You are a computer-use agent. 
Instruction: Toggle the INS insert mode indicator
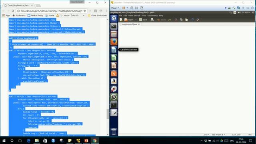[x=250, y=135]
